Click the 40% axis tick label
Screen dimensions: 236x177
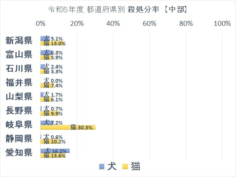click(113, 24)
